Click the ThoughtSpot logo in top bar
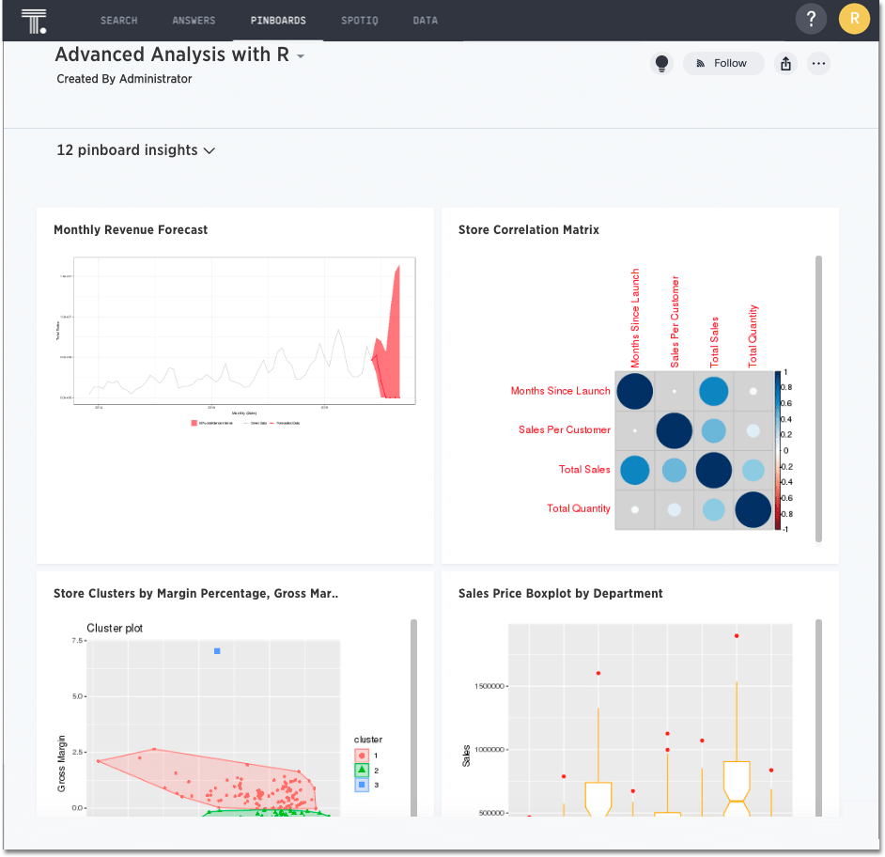Viewport: 885px width, 857px height. [x=34, y=19]
